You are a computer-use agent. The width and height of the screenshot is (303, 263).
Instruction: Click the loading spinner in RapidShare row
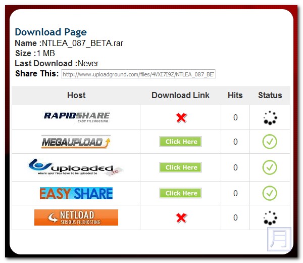(270, 118)
